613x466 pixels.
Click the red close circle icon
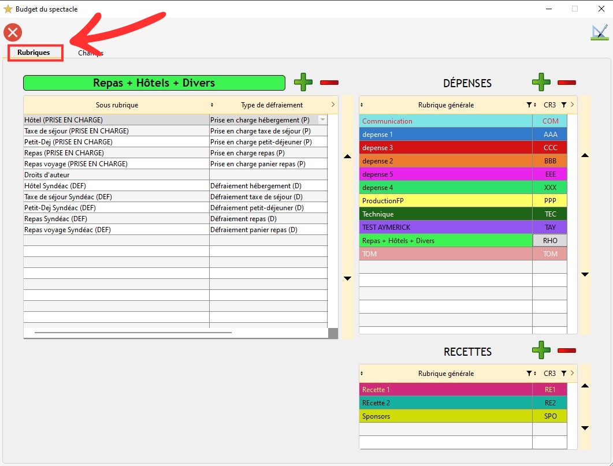13,33
